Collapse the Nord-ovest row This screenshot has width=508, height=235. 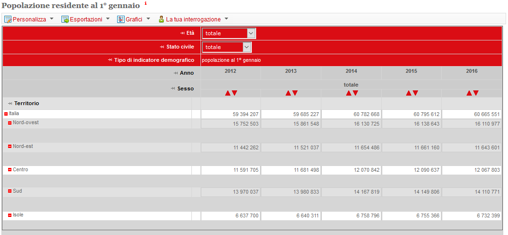coord(10,123)
